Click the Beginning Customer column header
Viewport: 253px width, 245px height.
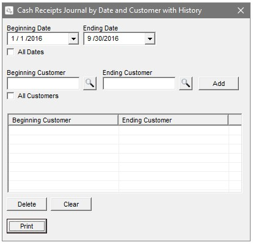point(63,120)
